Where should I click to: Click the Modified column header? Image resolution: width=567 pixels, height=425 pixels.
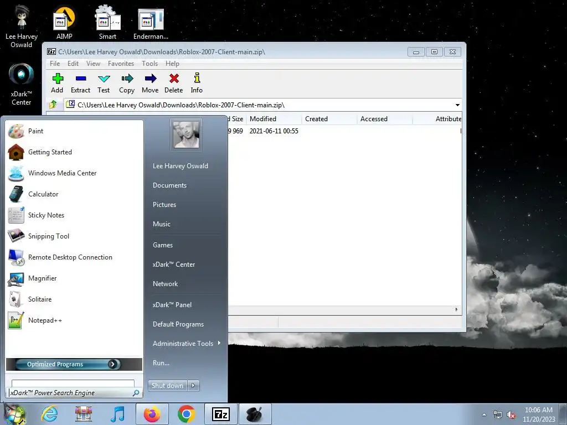[x=274, y=119]
